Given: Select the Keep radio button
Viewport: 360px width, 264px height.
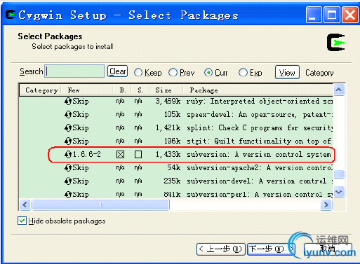Looking at the screenshot, I should (138, 72).
